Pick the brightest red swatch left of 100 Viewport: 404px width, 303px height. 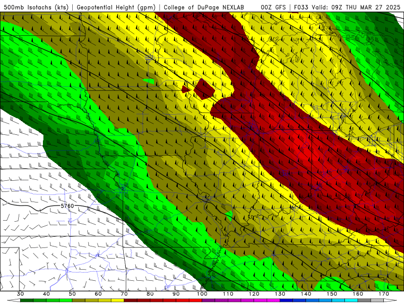[195, 300]
